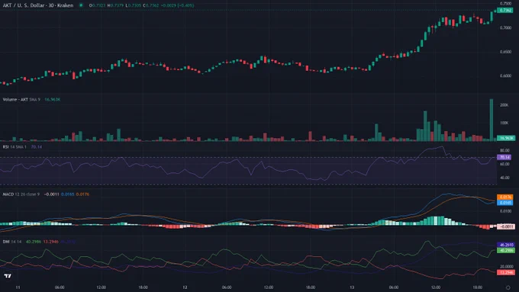Screen dimensions: 519x292
Task: Click the close price value C0.7362
Action: tap(151, 5)
